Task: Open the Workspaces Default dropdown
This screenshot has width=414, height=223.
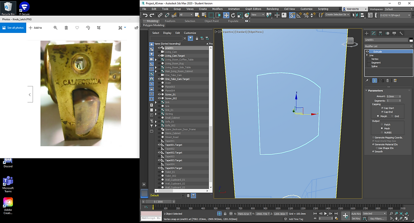Action: point(399,9)
